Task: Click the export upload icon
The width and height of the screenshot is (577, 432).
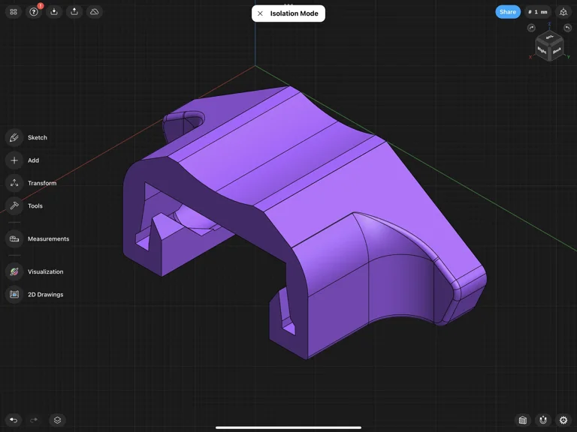Action: tap(74, 12)
